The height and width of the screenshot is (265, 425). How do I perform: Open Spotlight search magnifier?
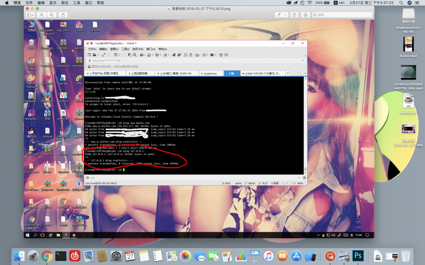[x=401, y=3]
